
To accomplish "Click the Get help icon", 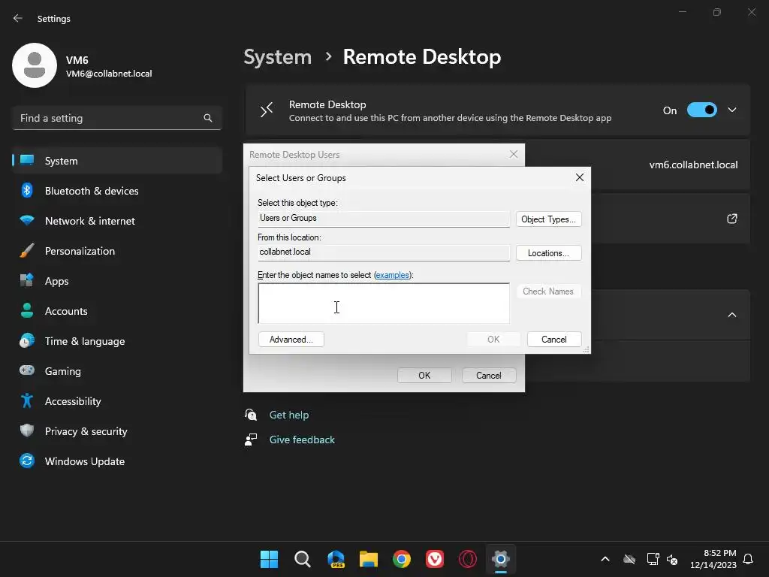I will click(x=251, y=415).
